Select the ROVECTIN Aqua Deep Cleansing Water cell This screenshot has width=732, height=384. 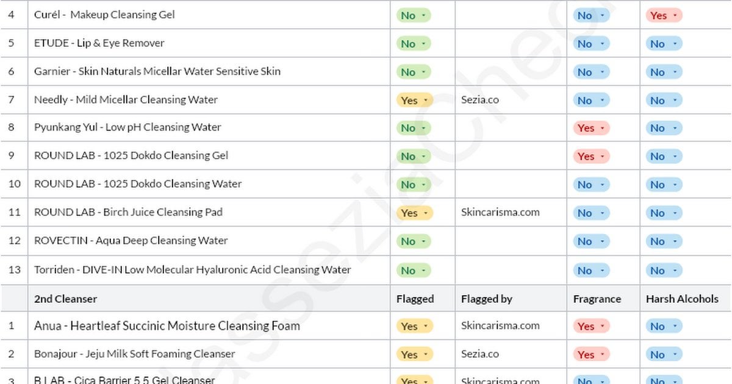click(209, 241)
